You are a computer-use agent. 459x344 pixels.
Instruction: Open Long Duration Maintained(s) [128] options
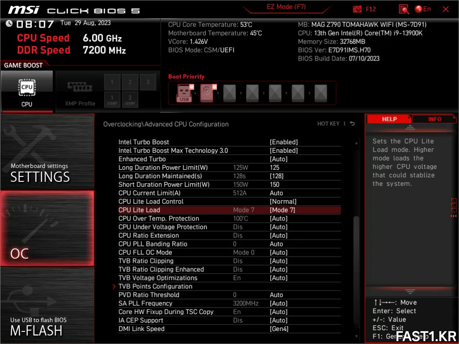pyautogui.click(x=276, y=176)
